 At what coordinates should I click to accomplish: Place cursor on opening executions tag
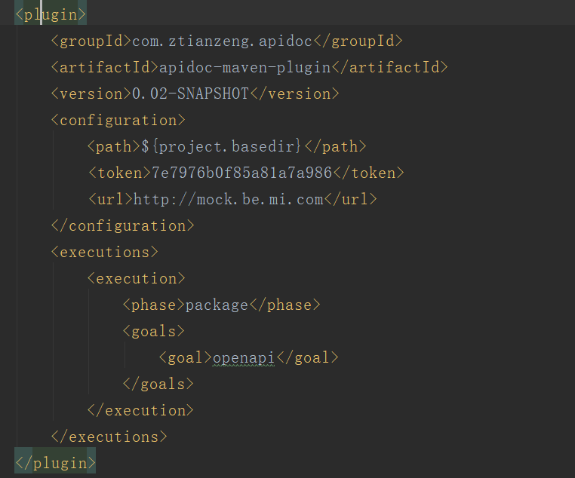(x=104, y=252)
